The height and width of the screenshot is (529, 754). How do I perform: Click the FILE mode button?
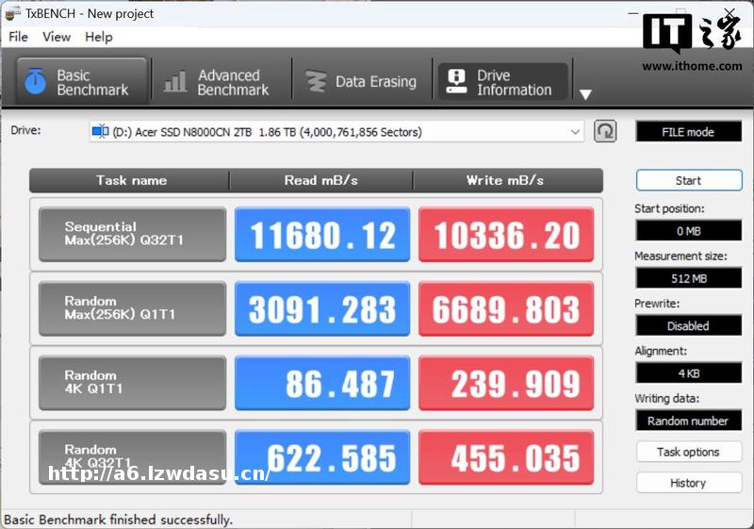click(689, 132)
